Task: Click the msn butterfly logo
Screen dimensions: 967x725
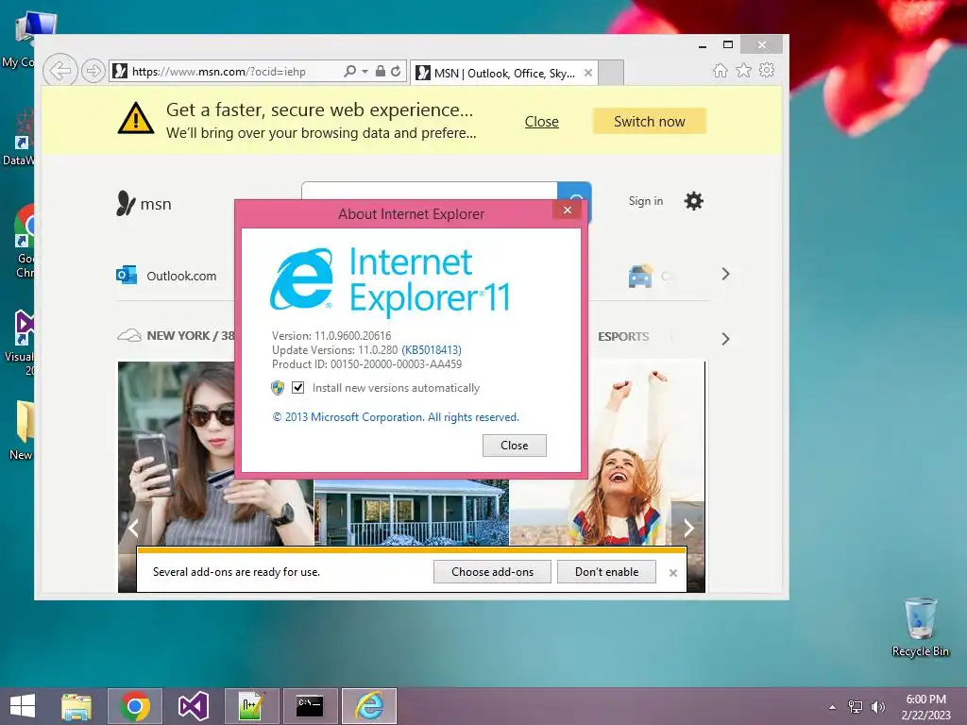Action: [x=144, y=204]
